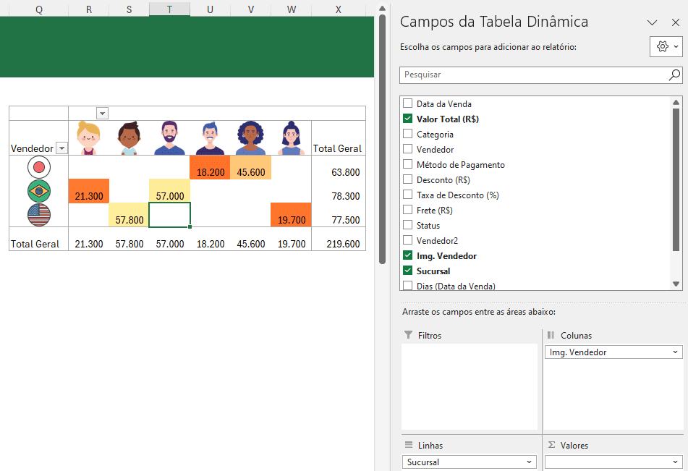
Task: Open the Vendedor filter dropdown
Action: coord(62,148)
